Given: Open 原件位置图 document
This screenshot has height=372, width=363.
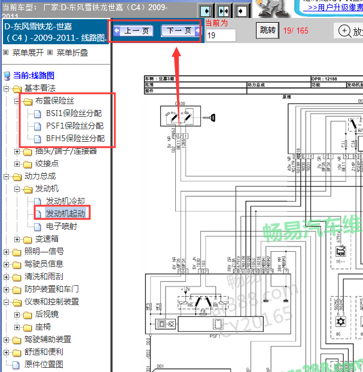Looking at the screenshot, I should pos(44,364).
